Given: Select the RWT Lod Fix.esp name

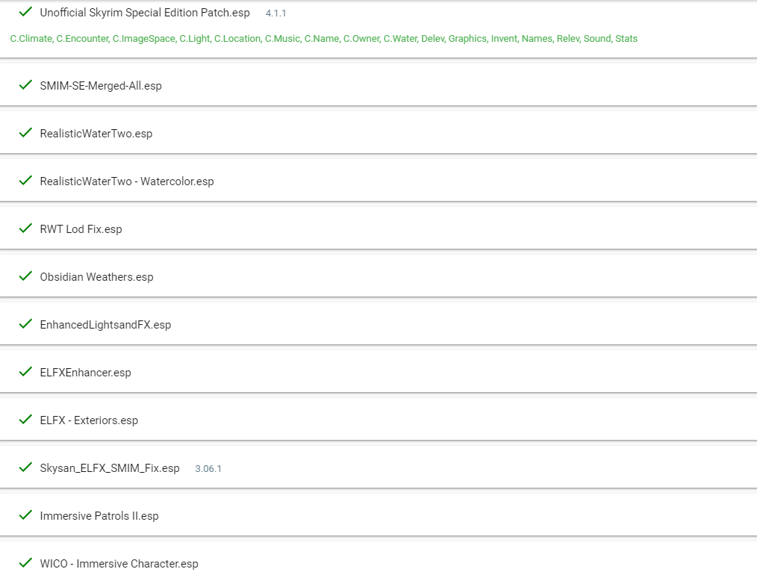Looking at the screenshot, I should pyautogui.click(x=81, y=229).
